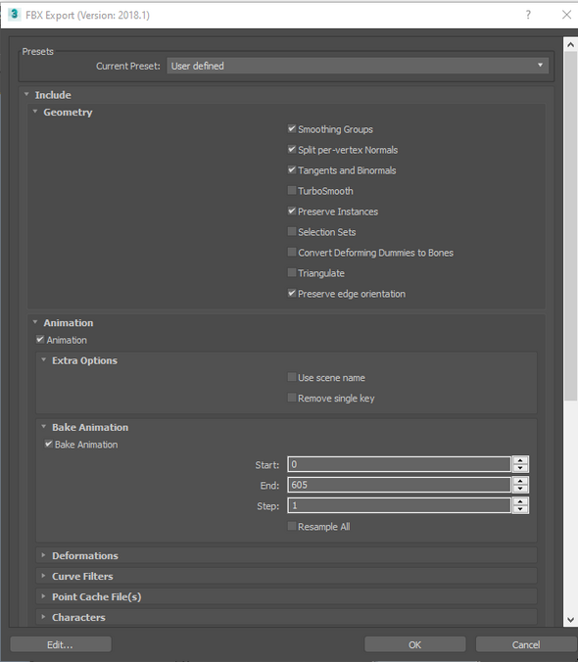Enable the Resample All checkbox
The image size is (578, 662).
click(x=292, y=526)
